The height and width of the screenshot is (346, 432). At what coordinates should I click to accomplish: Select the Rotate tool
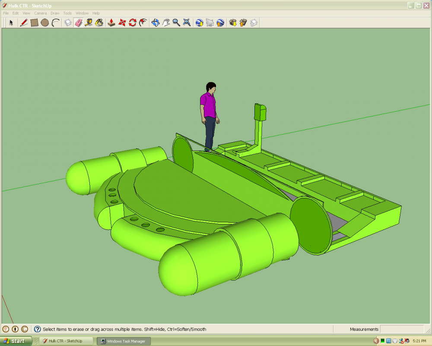pyautogui.click(x=133, y=22)
